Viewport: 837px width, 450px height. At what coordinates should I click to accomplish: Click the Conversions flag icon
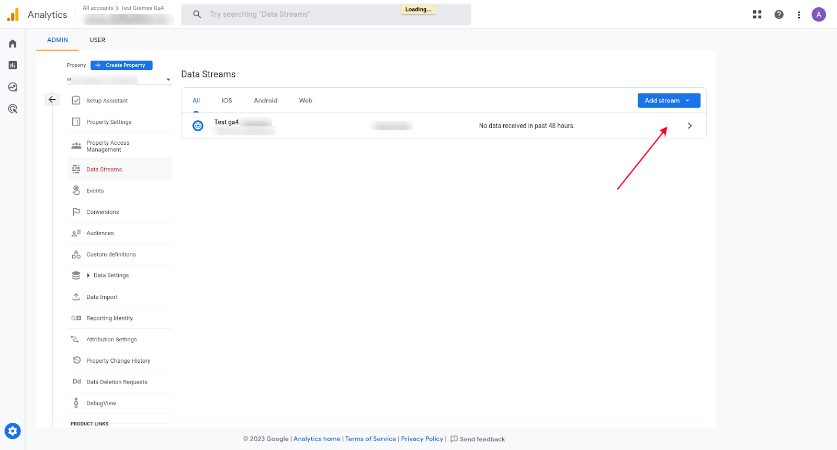[76, 212]
